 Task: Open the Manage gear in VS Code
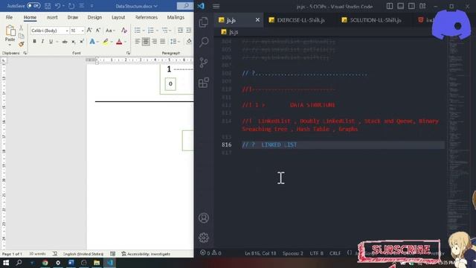click(x=204, y=237)
